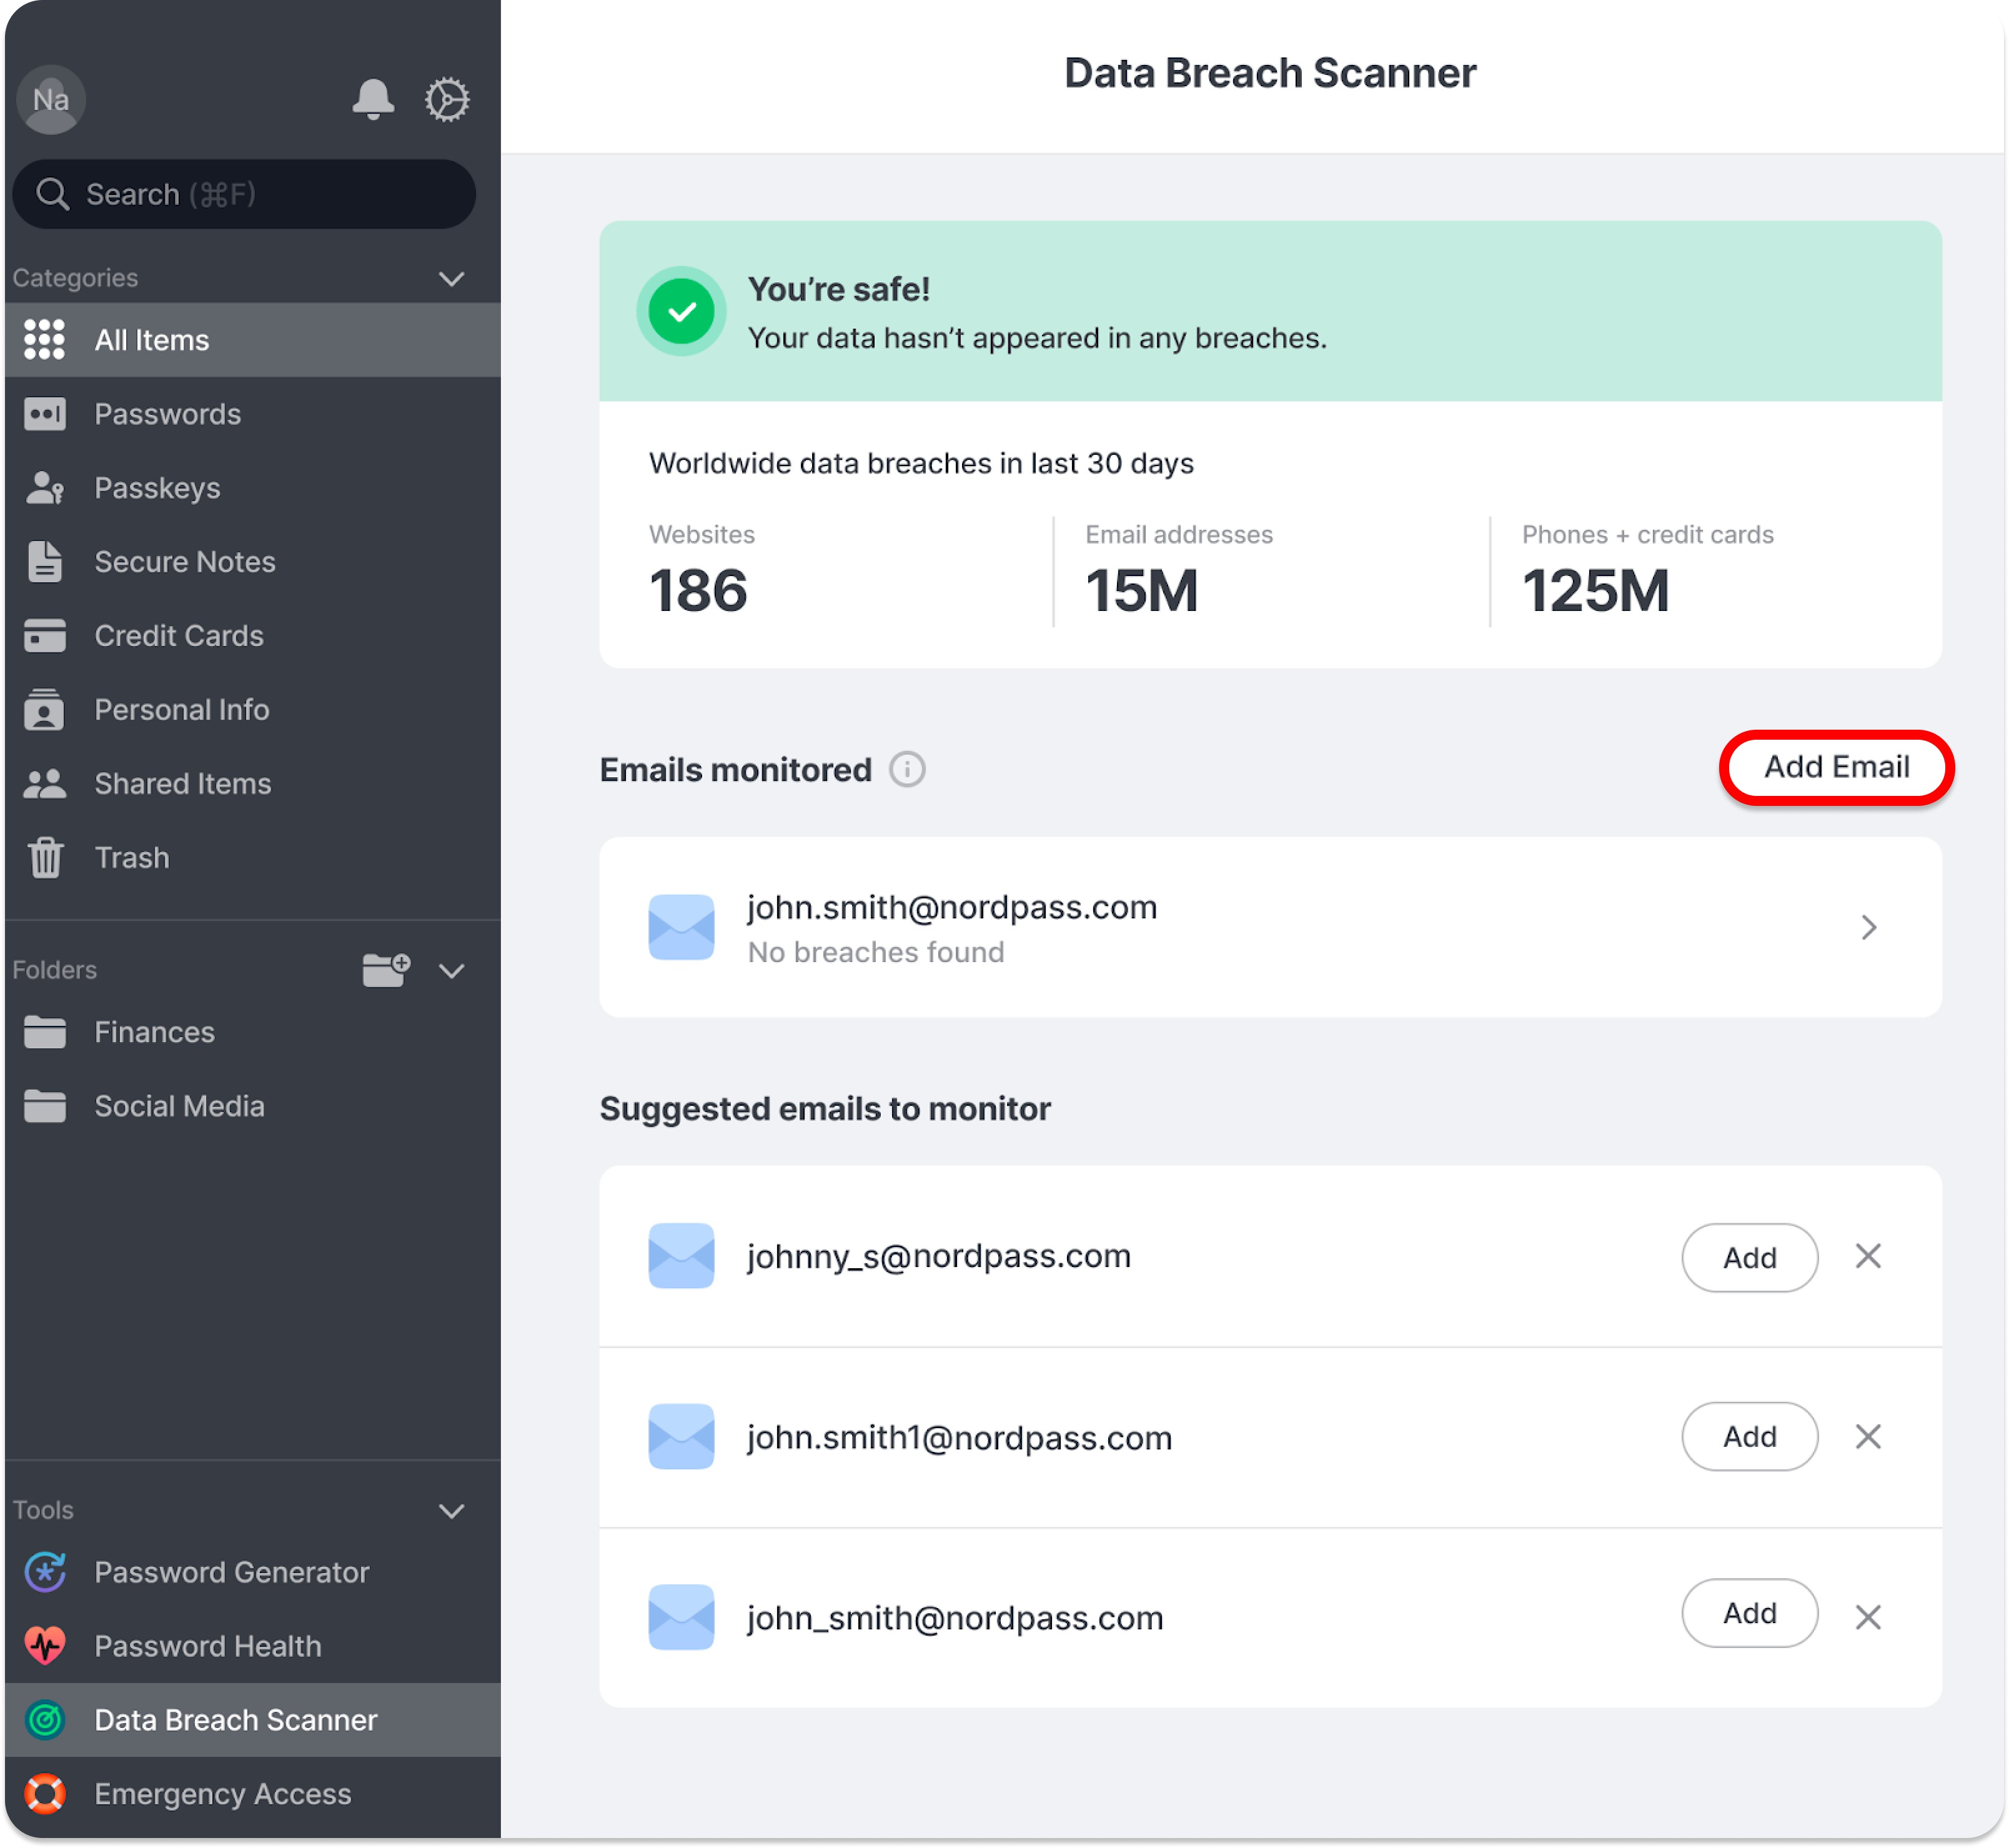Open Credit Cards category
Viewport: 2009px width, 1848px height.
tap(253, 636)
